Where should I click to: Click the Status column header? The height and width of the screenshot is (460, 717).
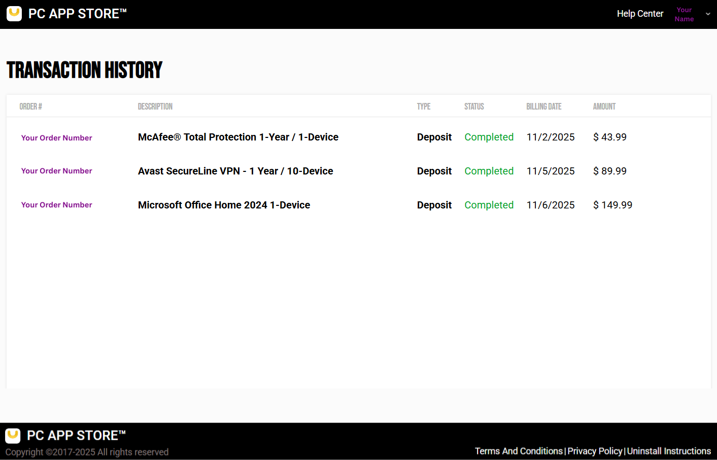click(x=474, y=107)
